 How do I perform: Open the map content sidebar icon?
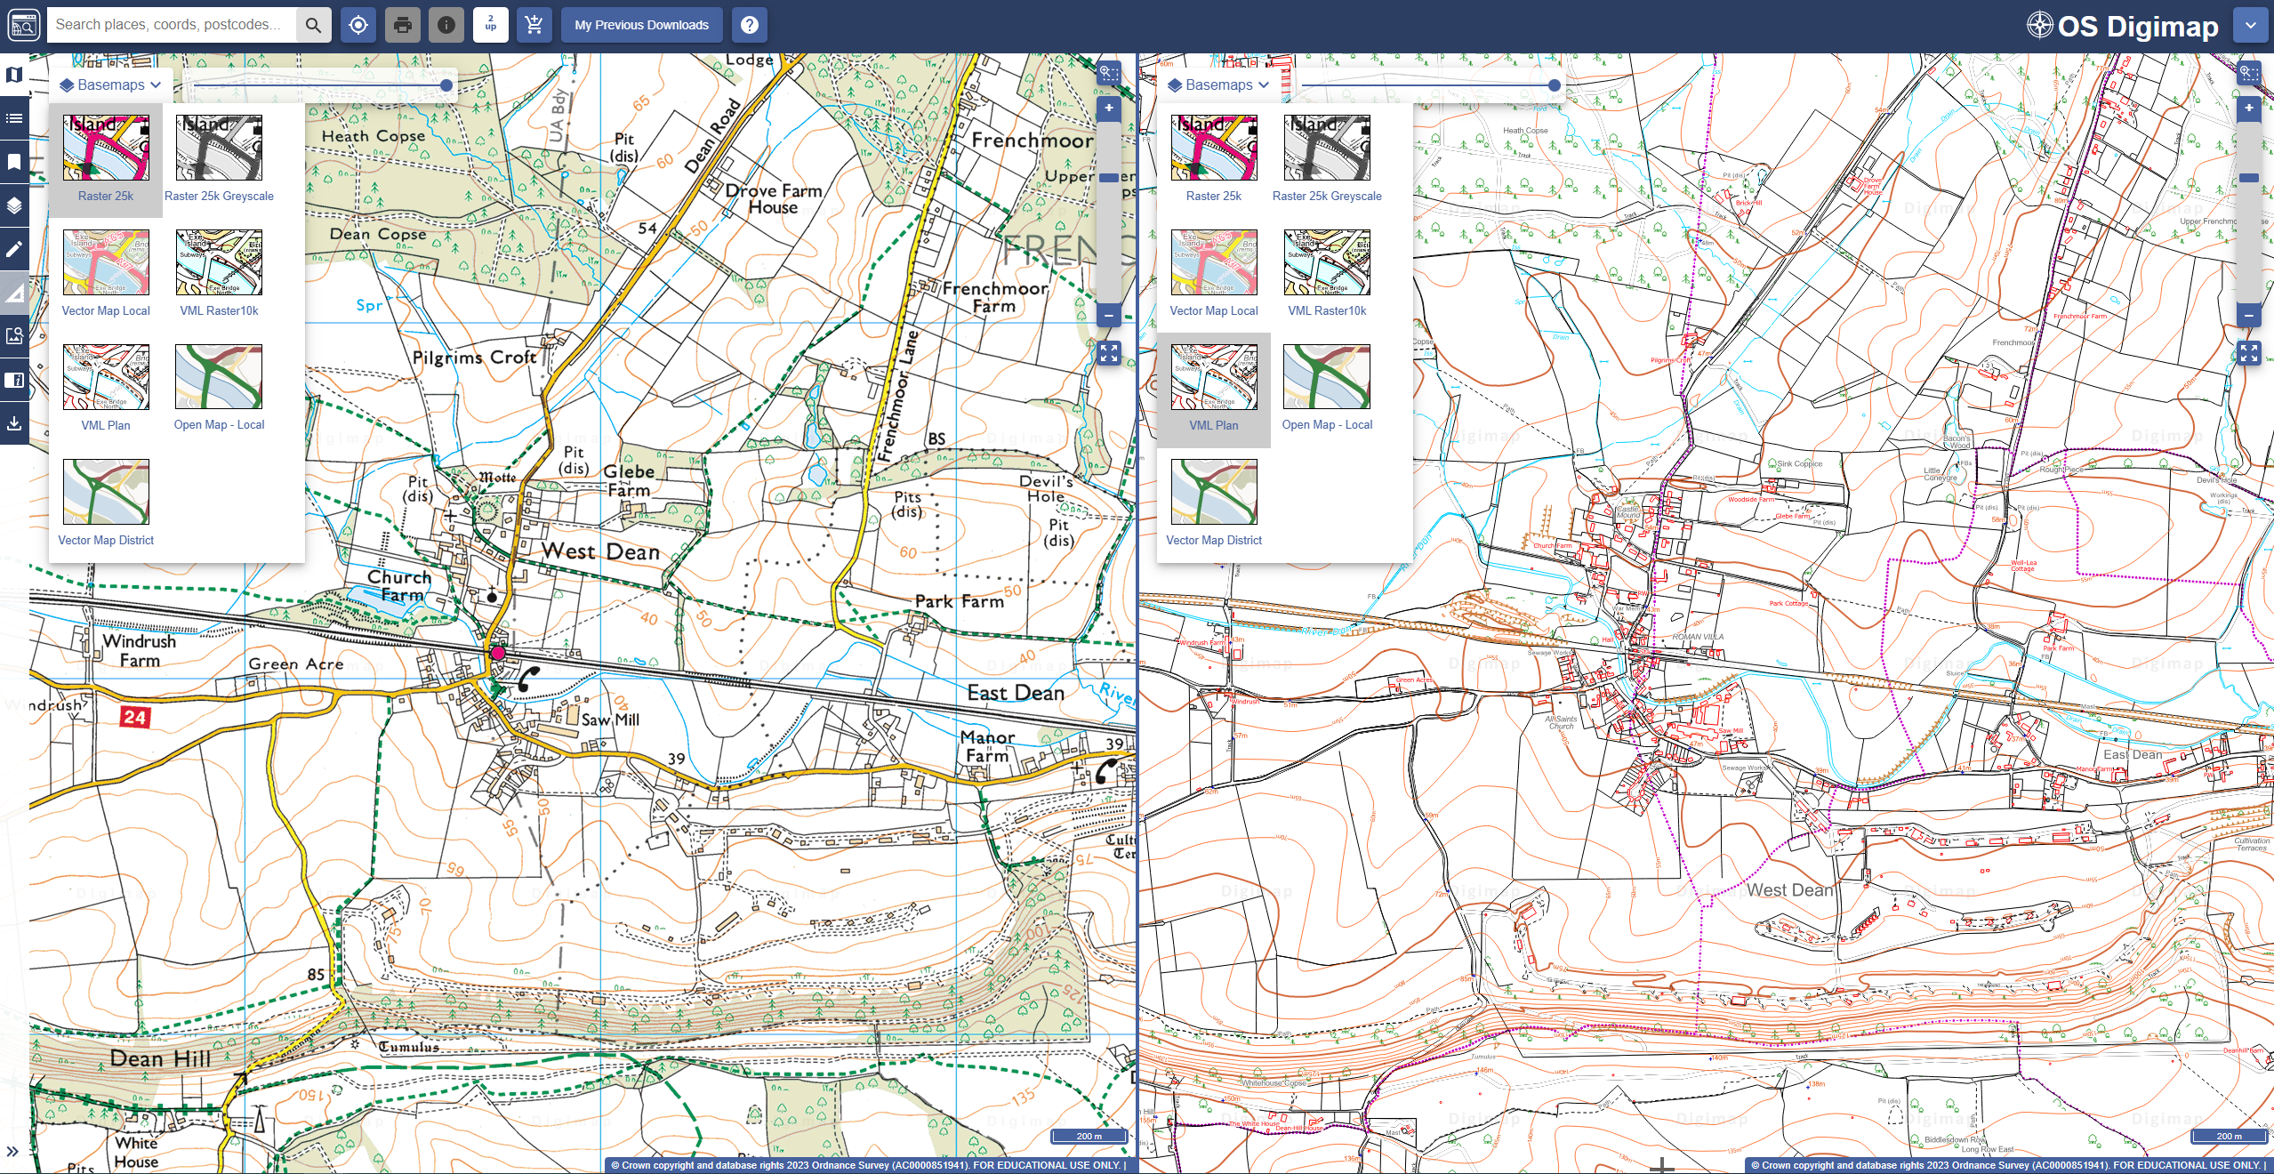14,75
